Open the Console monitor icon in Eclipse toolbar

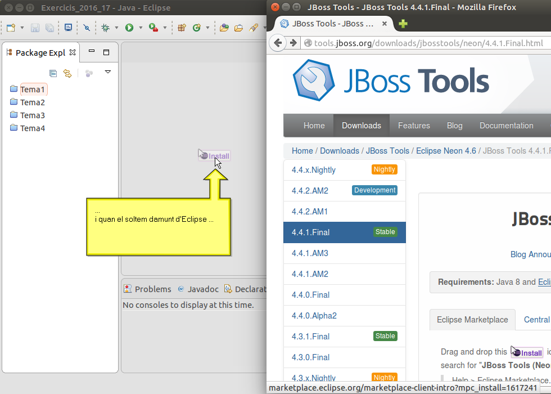[68, 28]
